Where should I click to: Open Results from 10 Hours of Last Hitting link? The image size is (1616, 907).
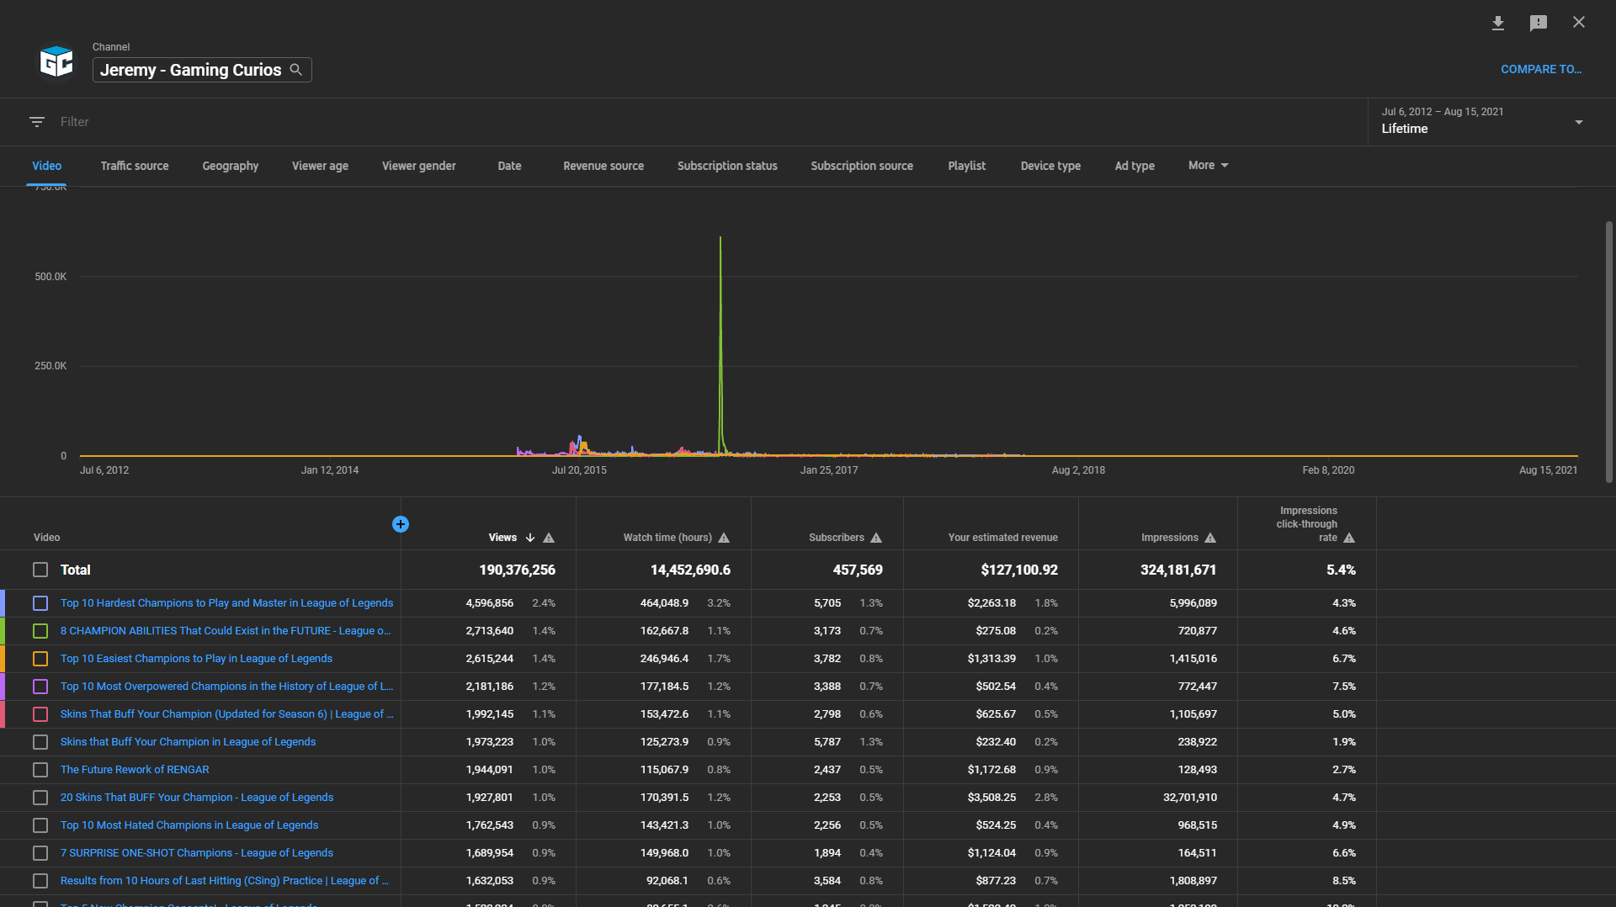(x=225, y=881)
